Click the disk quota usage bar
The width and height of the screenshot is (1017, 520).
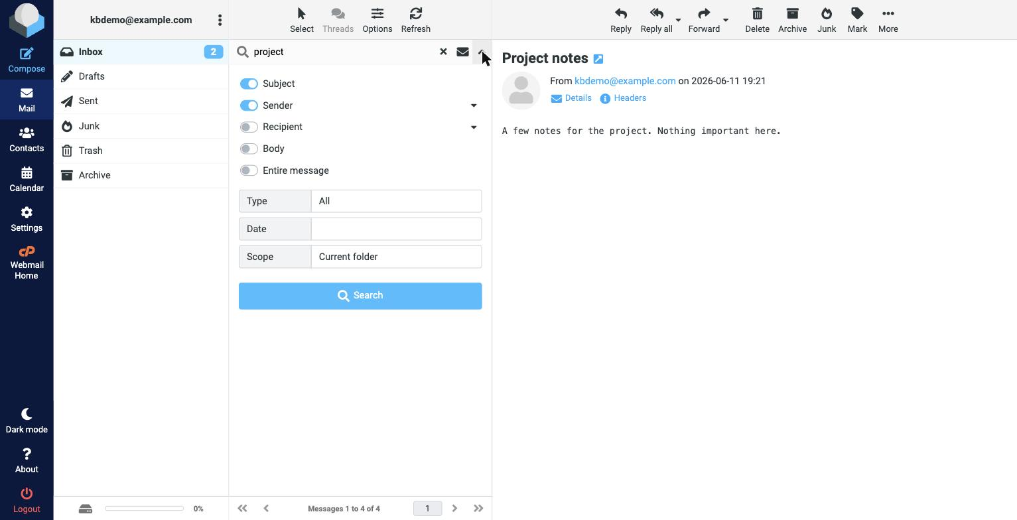click(144, 509)
